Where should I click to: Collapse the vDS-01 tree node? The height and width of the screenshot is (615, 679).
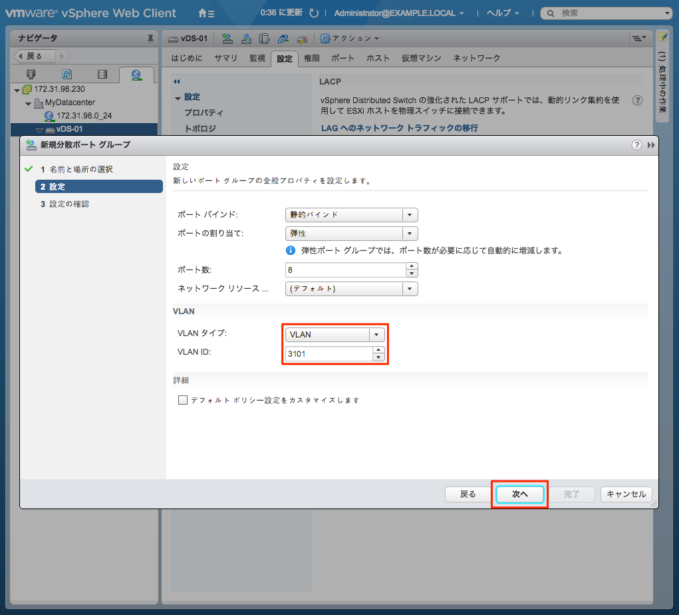coord(39,130)
